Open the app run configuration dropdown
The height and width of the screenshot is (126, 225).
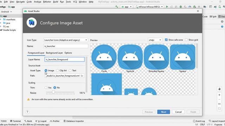[127, 7]
